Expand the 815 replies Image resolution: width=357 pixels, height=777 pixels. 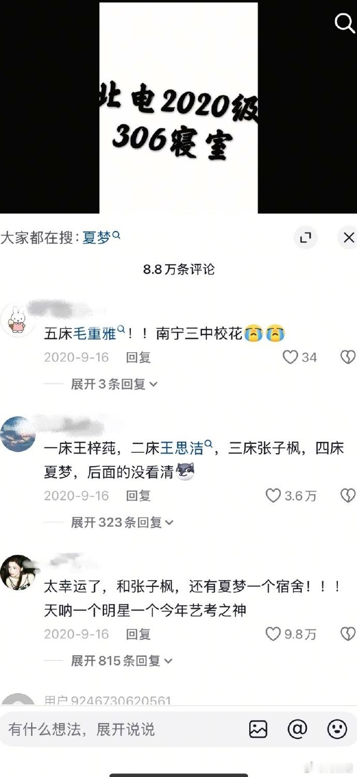tap(122, 660)
